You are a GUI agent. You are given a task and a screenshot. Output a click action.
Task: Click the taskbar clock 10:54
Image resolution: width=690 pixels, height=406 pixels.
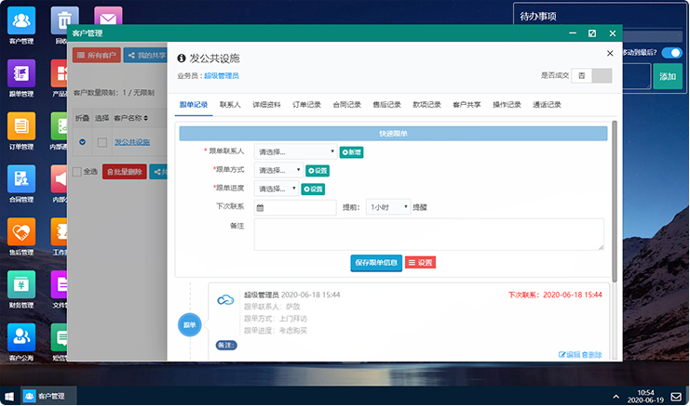click(x=645, y=392)
